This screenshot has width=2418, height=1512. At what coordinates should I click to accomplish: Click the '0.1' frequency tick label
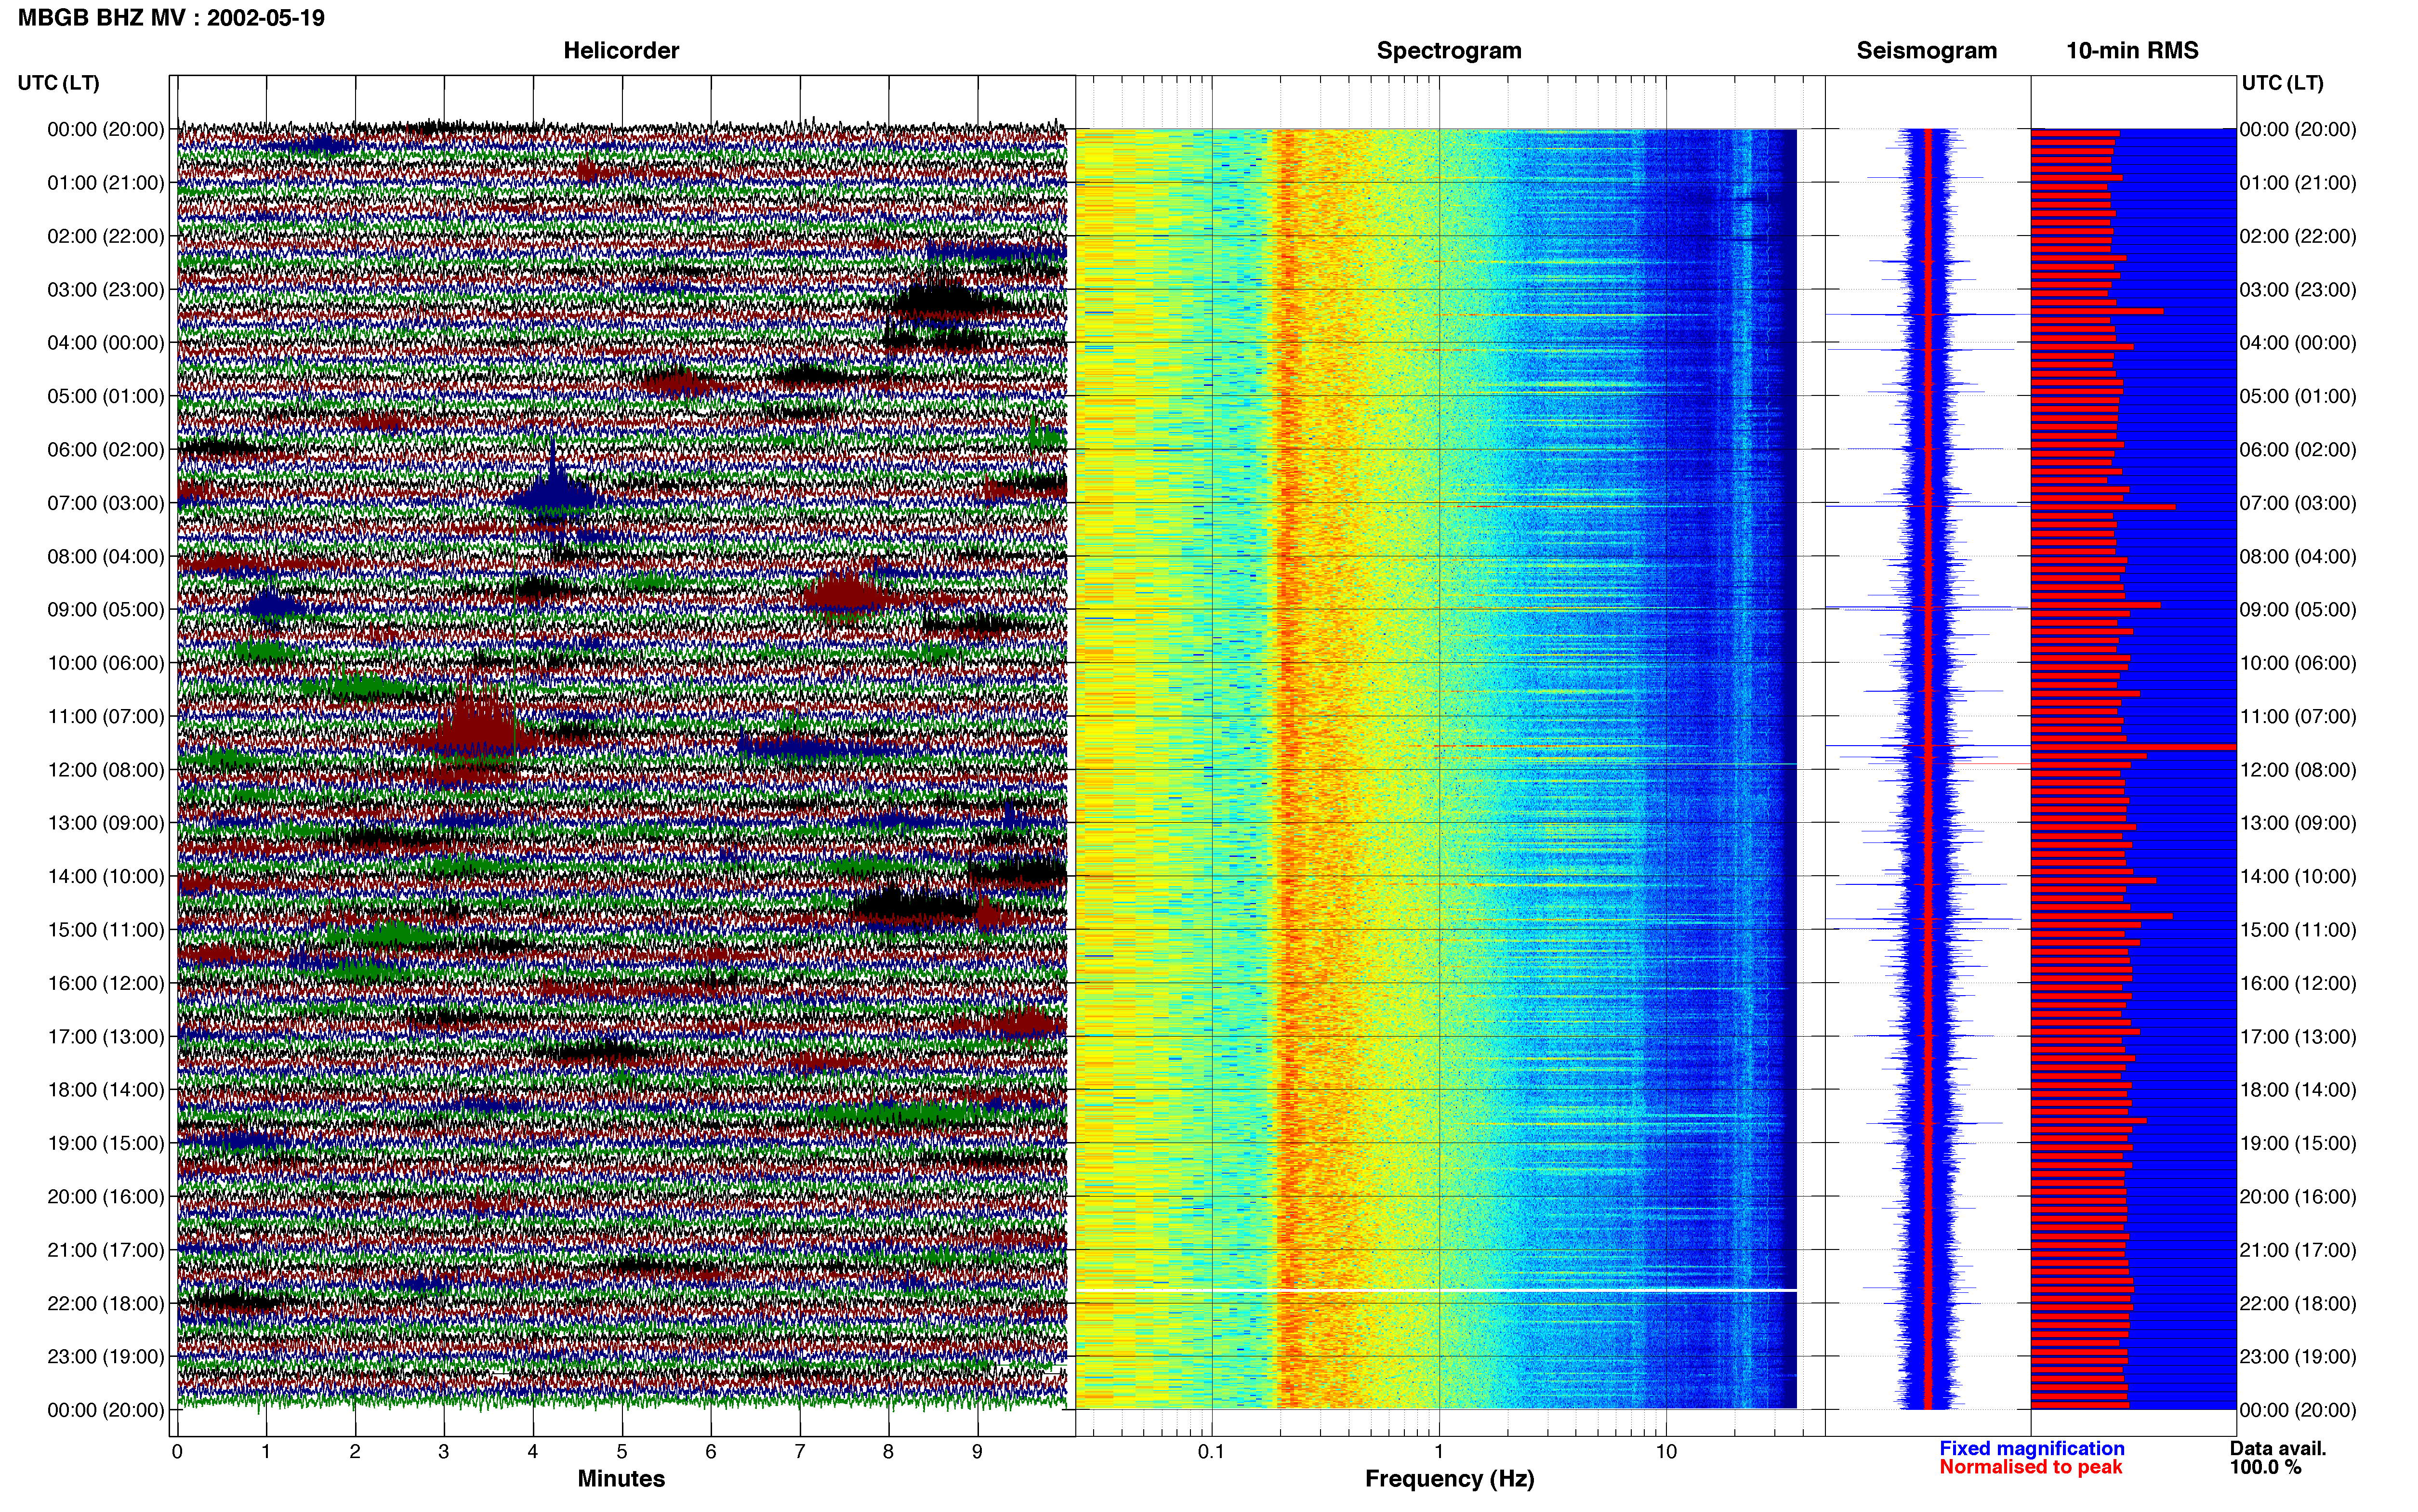(x=1211, y=1451)
